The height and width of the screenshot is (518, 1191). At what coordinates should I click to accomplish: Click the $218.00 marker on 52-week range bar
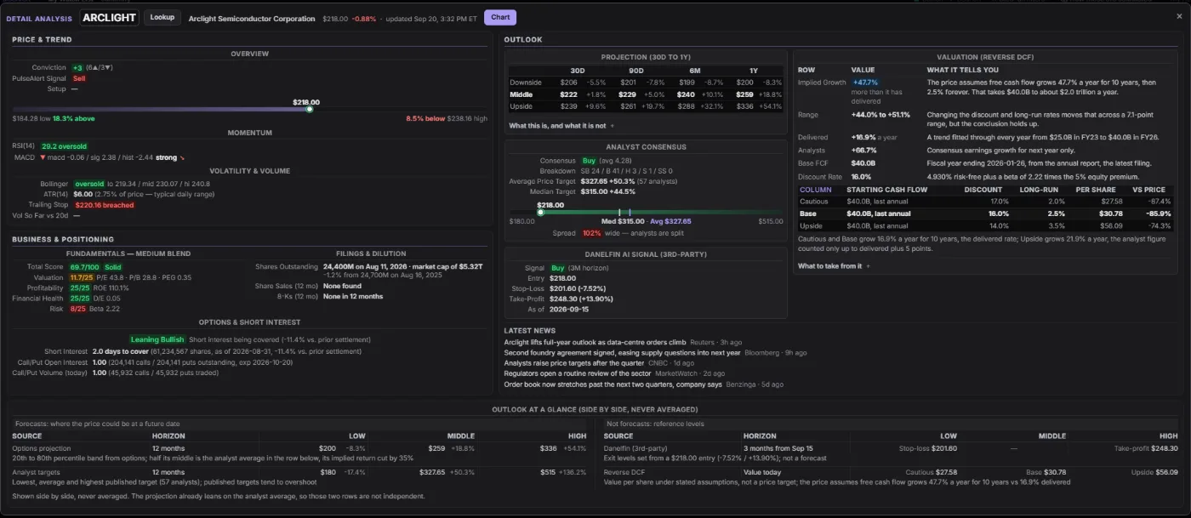point(310,109)
